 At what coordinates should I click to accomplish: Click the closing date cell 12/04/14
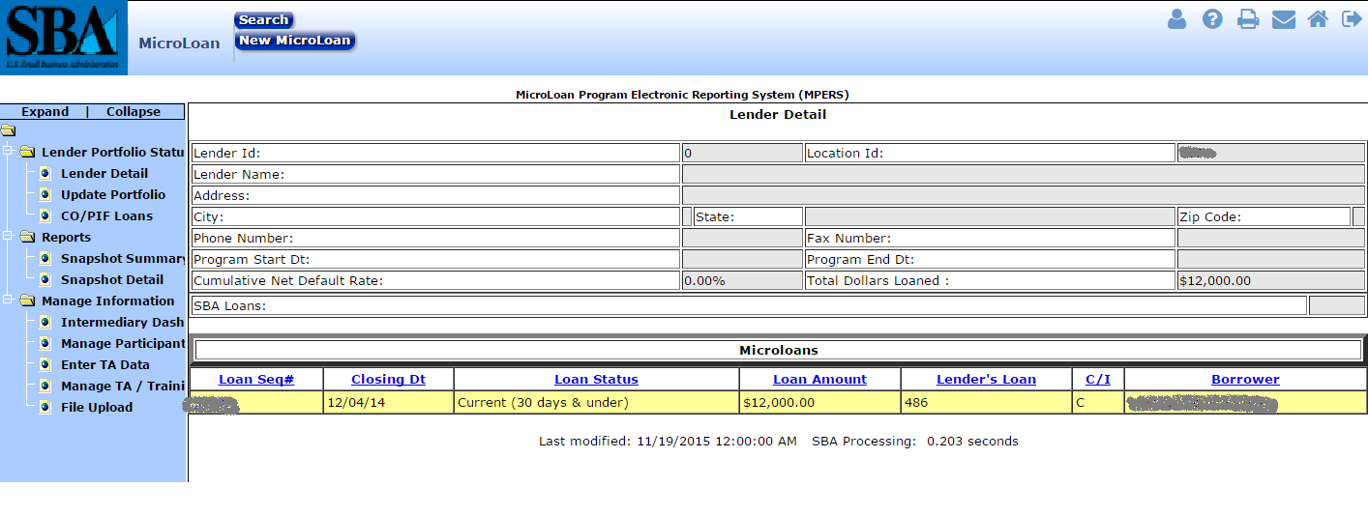(388, 402)
